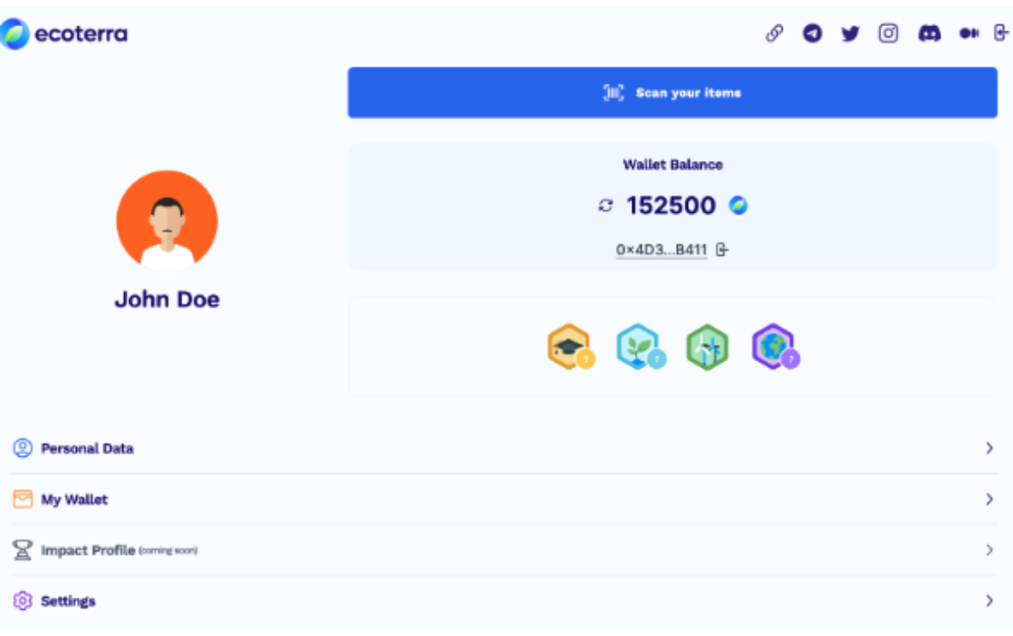Click the link chain icon in header

[774, 34]
